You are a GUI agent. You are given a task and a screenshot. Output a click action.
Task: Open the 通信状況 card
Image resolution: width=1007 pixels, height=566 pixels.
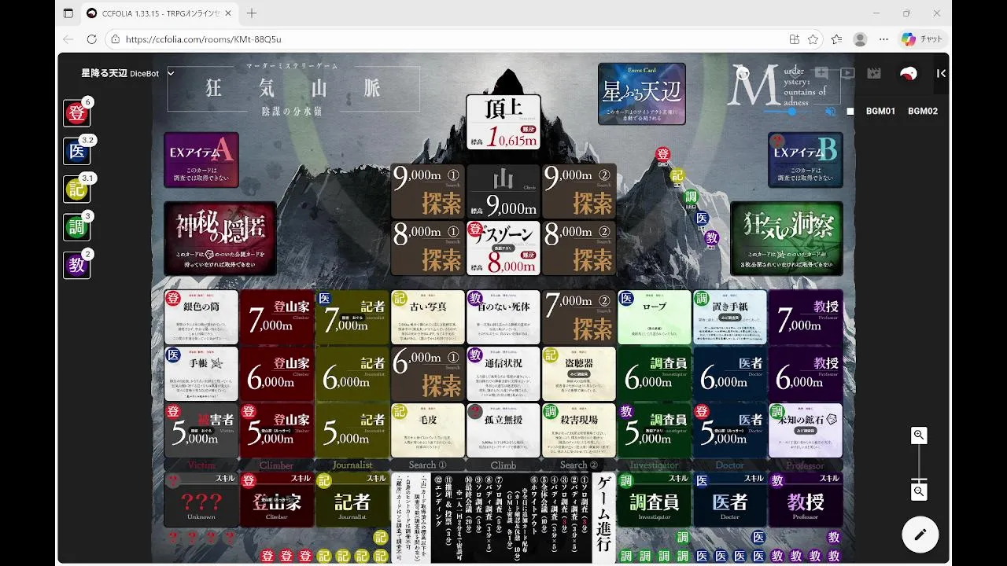point(503,373)
